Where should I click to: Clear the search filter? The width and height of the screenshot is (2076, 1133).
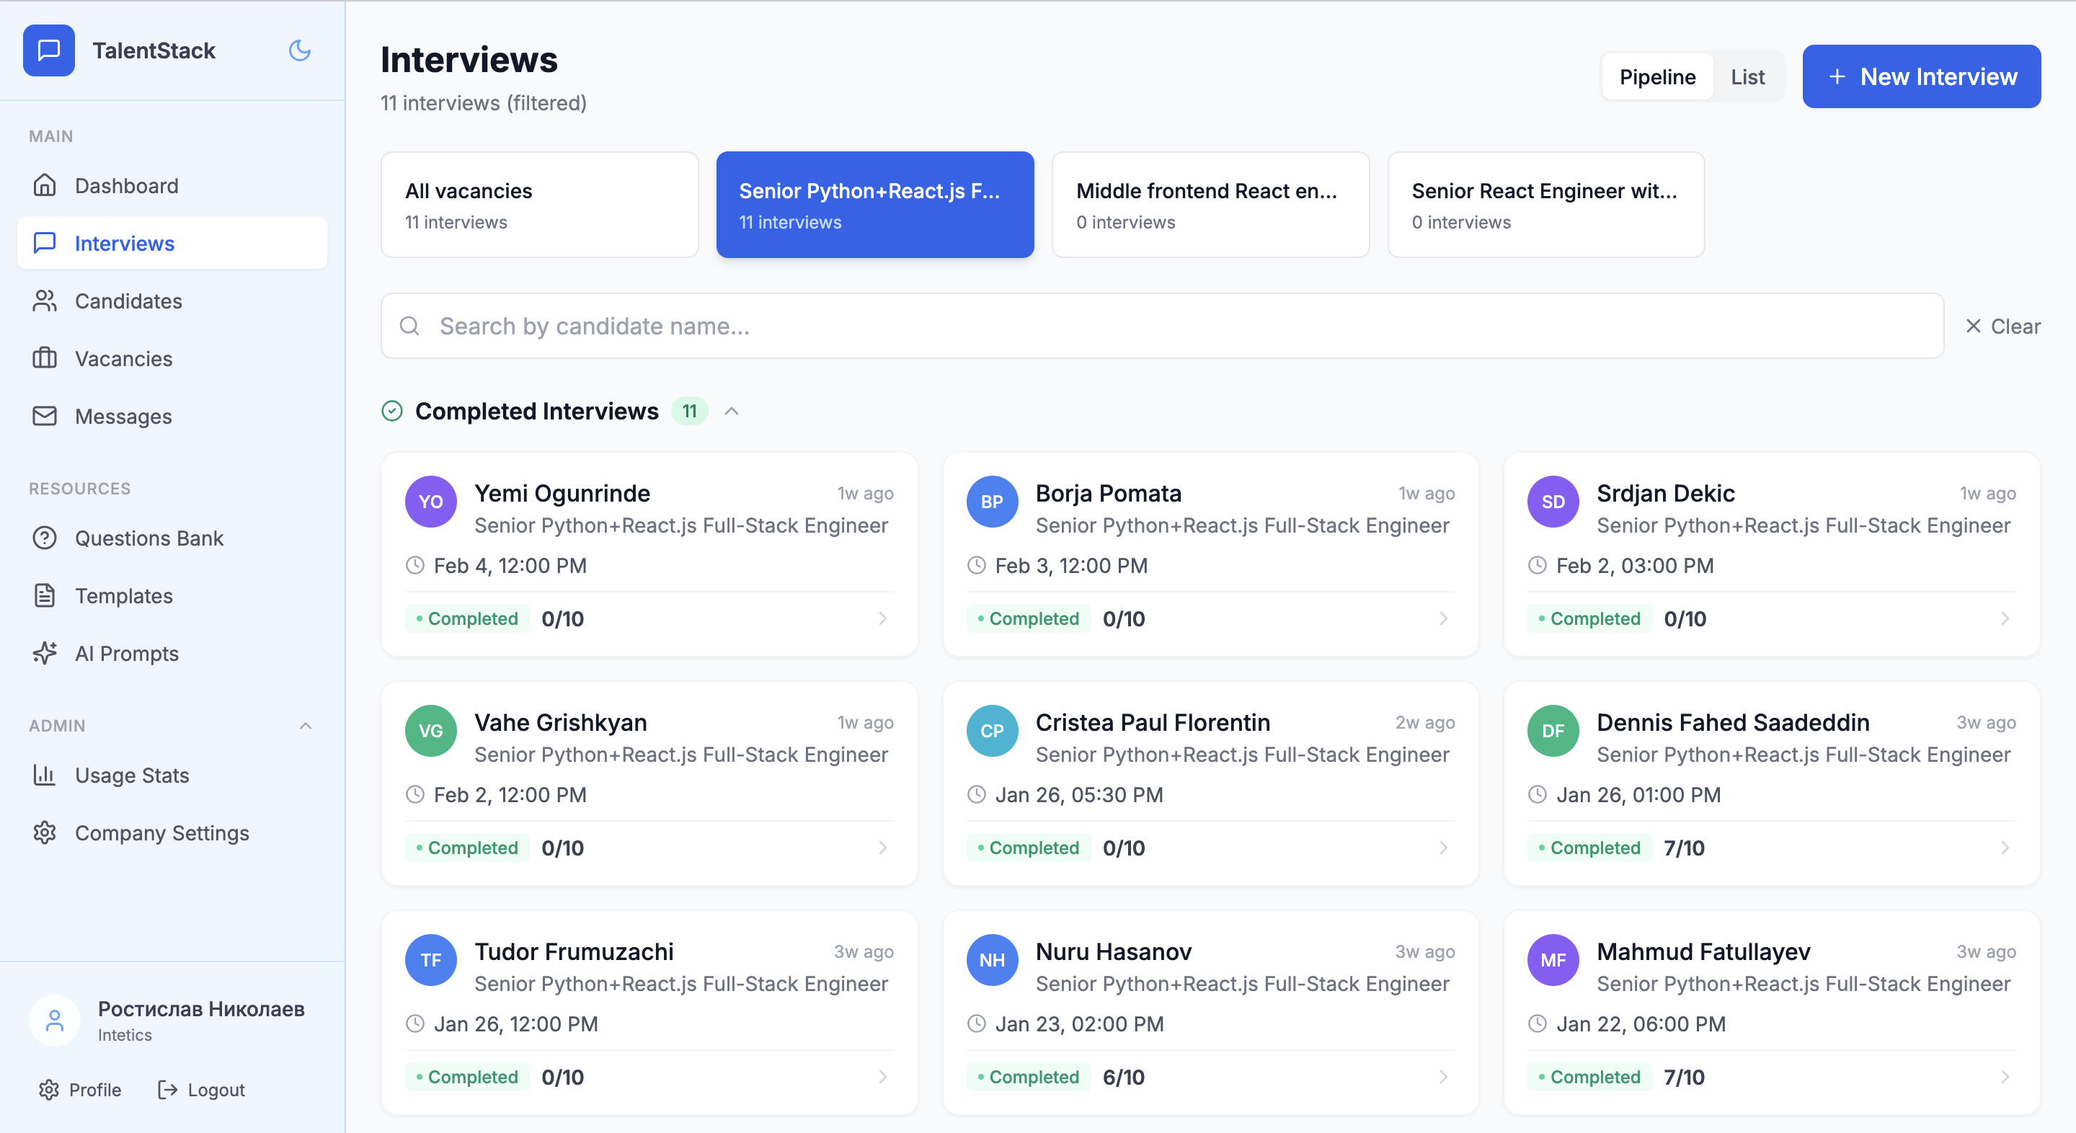(x=2002, y=326)
